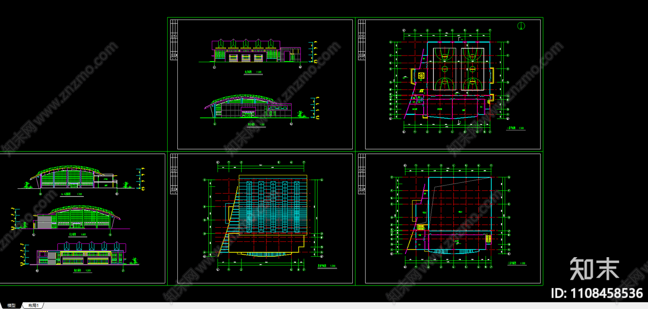
Task: Select the first-floor plan sheet's title block strip
Action: coord(362,40)
